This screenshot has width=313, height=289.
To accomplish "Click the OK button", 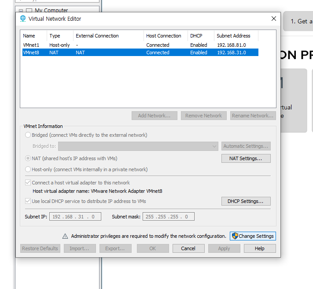I will (153, 248).
